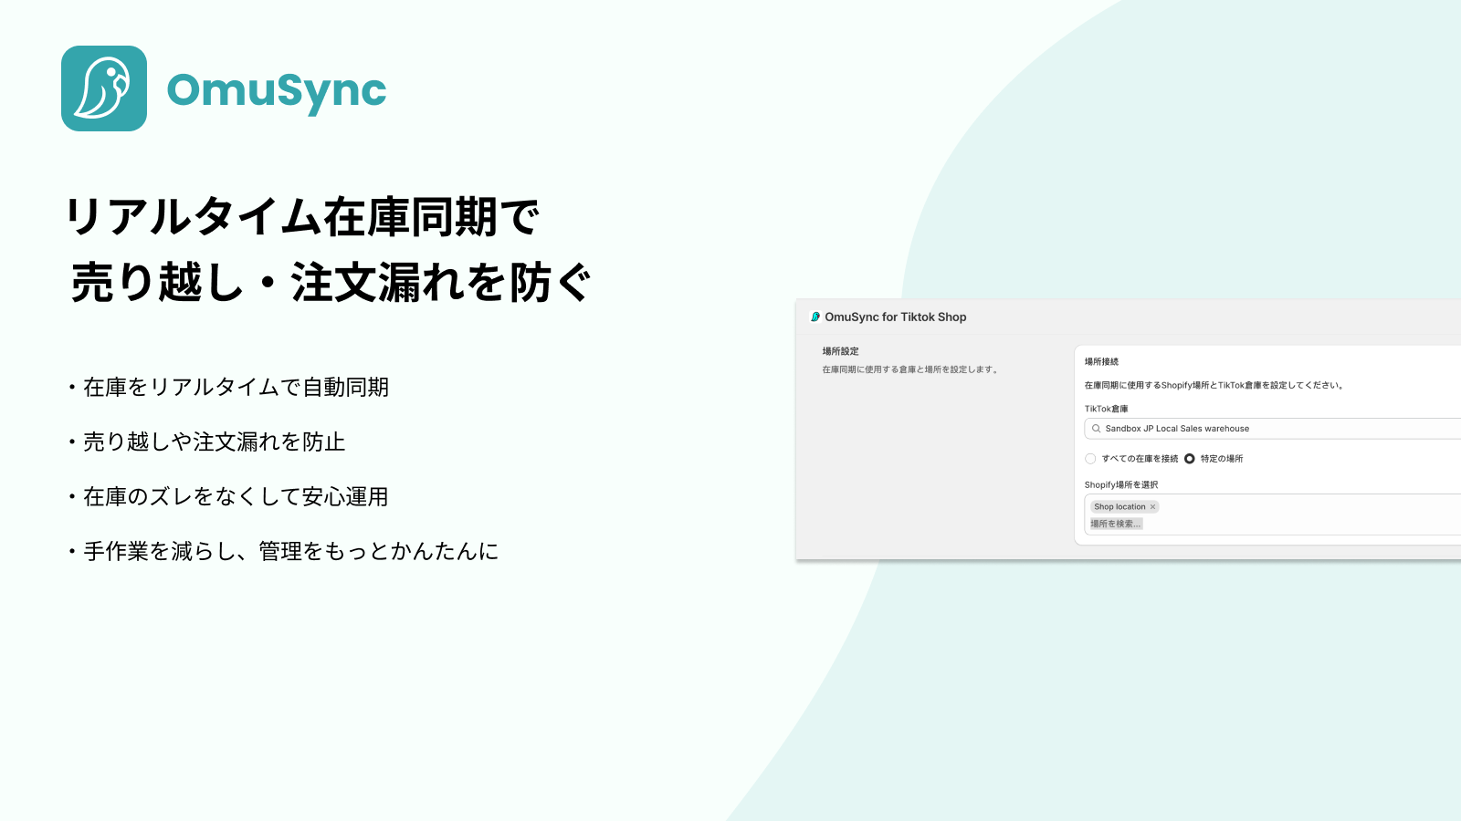Click the Shop location chip
The width and height of the screenshot is (1461, 821).
click(x=1119, y=506)
